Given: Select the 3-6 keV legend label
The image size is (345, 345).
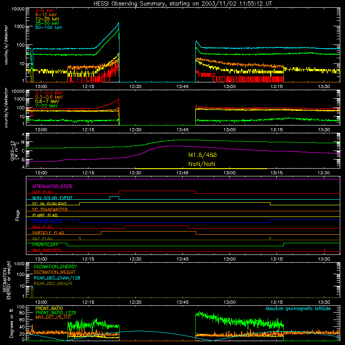Looking at the screenshot, I should pyautogui.click(x=45, y=10).
